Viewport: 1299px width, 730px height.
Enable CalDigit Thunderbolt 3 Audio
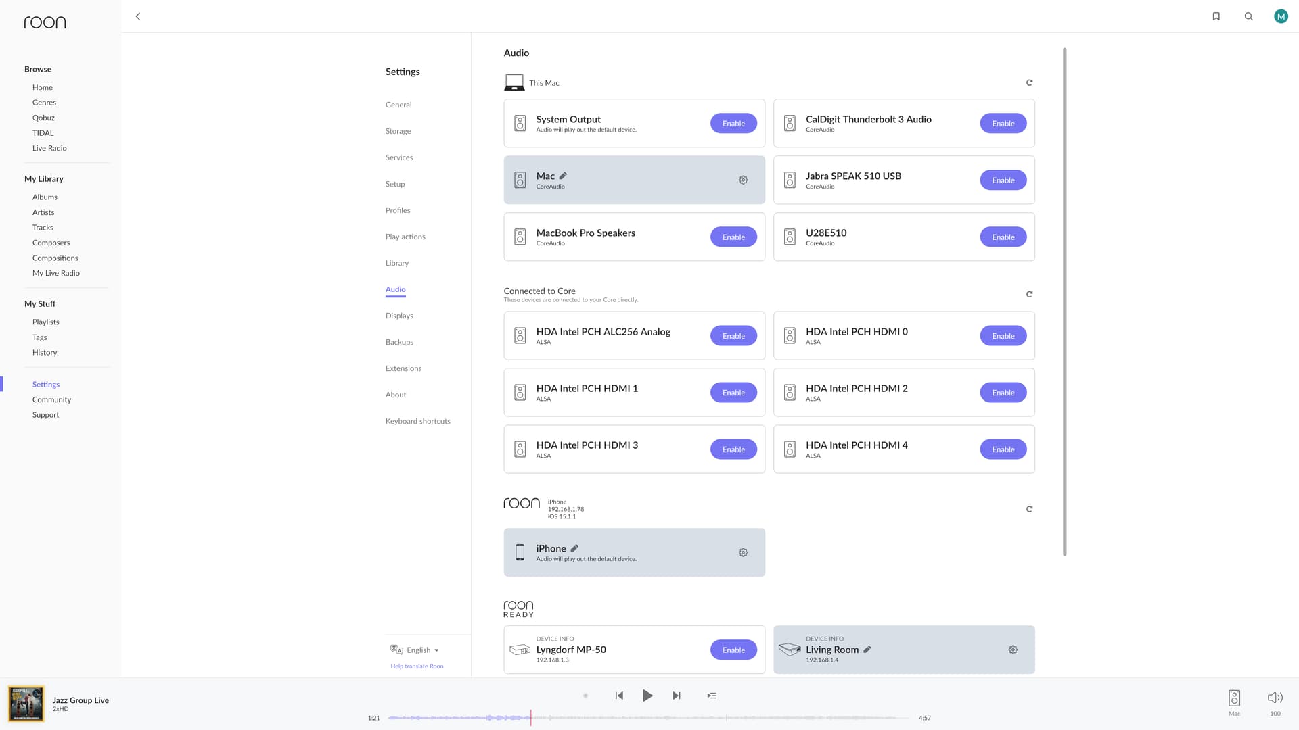pyautogui.click(x=1003, y=123)
